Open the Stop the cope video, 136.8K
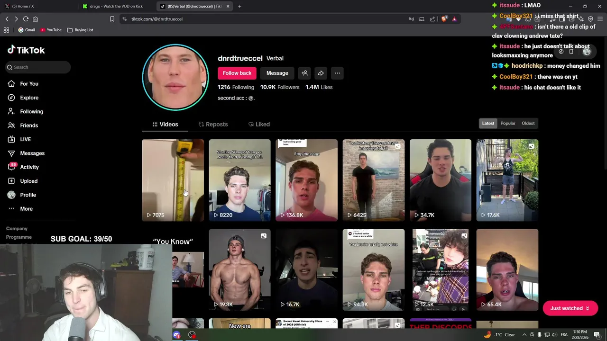Screen dimensions: 607x341 pos(306,180)
